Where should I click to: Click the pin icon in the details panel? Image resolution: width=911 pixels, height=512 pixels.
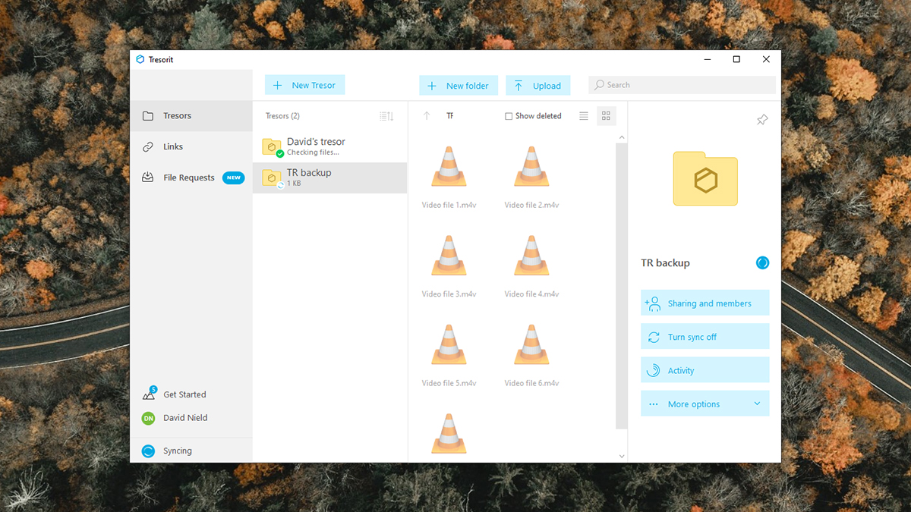(762, 120)
